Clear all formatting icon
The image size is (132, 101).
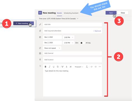click(x=87, y=67)
